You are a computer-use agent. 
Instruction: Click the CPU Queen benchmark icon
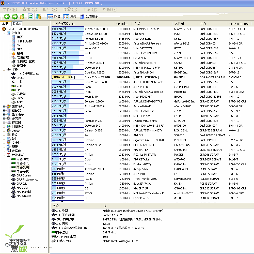[x=14, y=175]
